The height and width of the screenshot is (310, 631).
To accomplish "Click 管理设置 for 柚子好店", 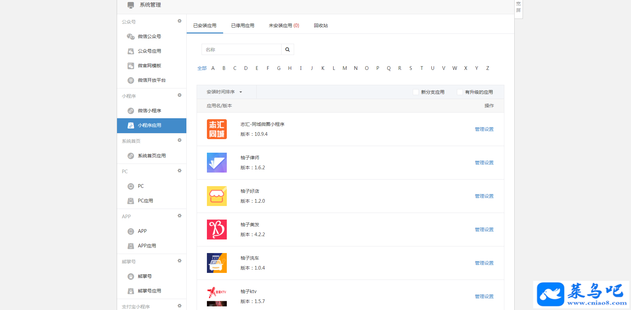I will (484, 196).
